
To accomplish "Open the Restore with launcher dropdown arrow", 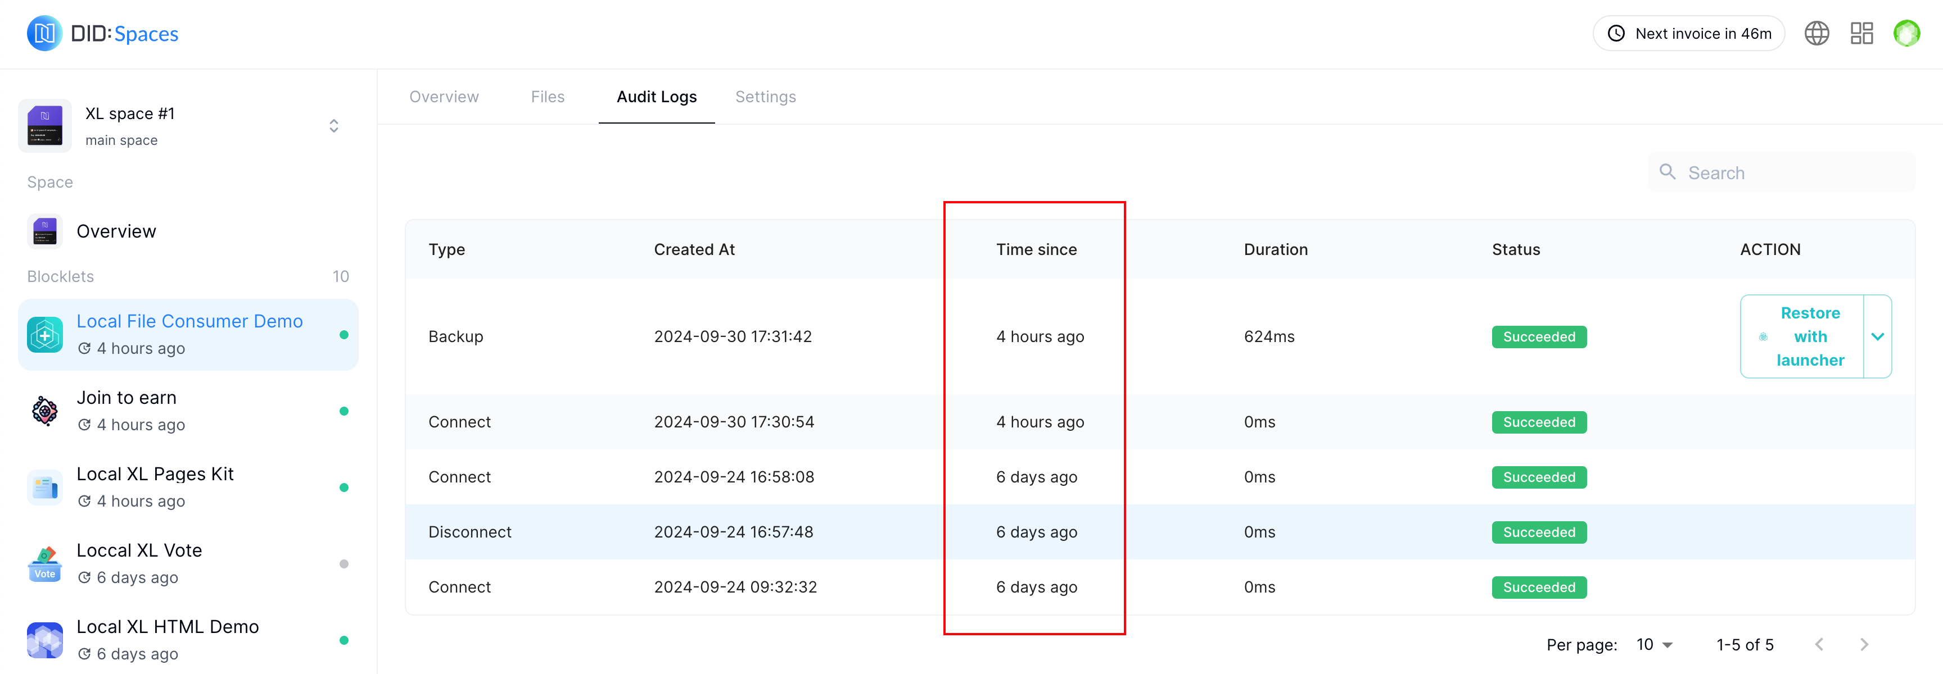I will pyautogui.click(x=1877, y=336).
